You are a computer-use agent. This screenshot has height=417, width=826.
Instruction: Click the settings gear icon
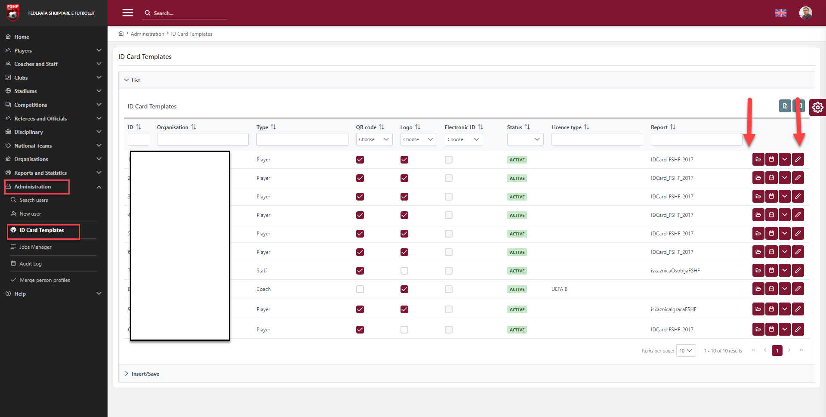817,107
